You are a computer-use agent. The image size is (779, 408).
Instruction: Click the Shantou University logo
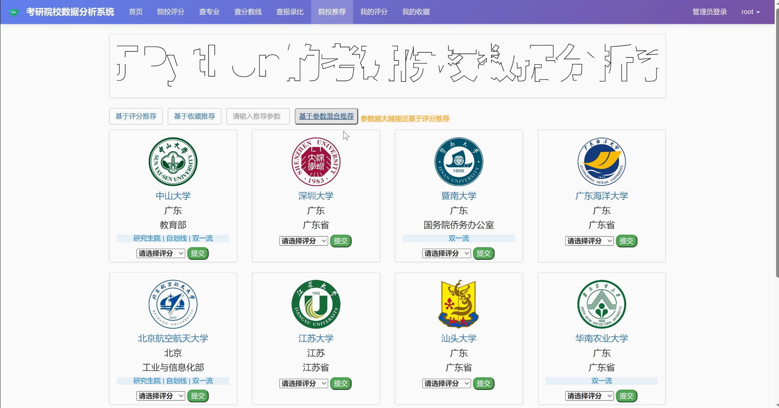click(x=459, y=304)
